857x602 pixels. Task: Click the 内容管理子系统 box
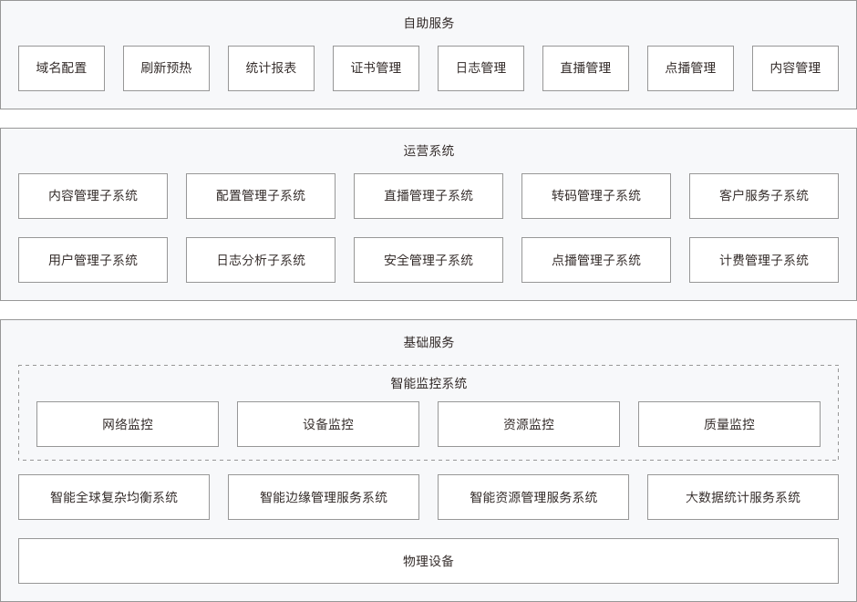93,196
